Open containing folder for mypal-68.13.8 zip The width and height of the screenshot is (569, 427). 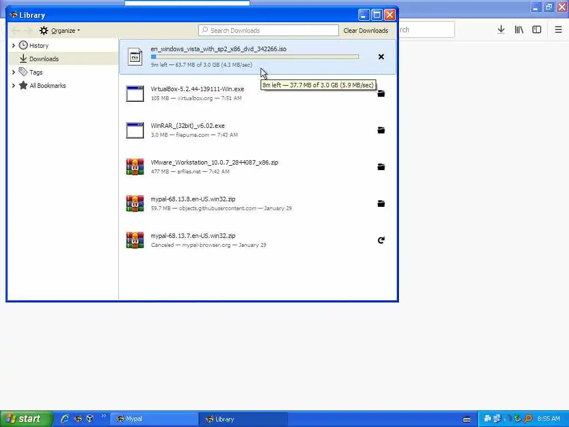pos(381,203)
